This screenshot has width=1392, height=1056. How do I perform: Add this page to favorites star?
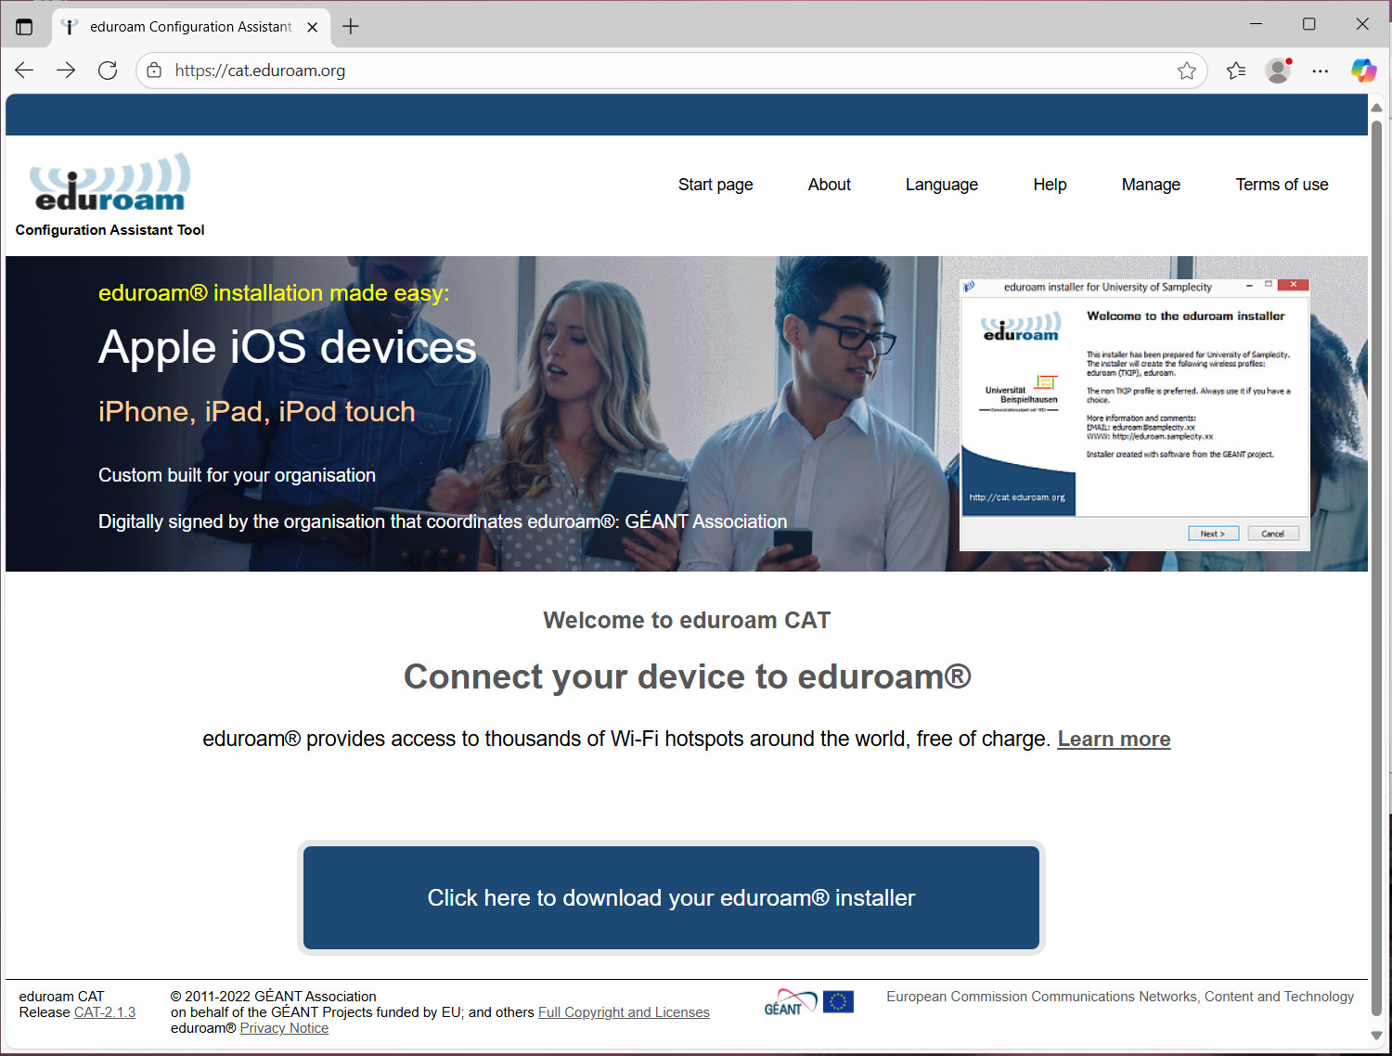pyautogui.click(x=1186, y=71)
